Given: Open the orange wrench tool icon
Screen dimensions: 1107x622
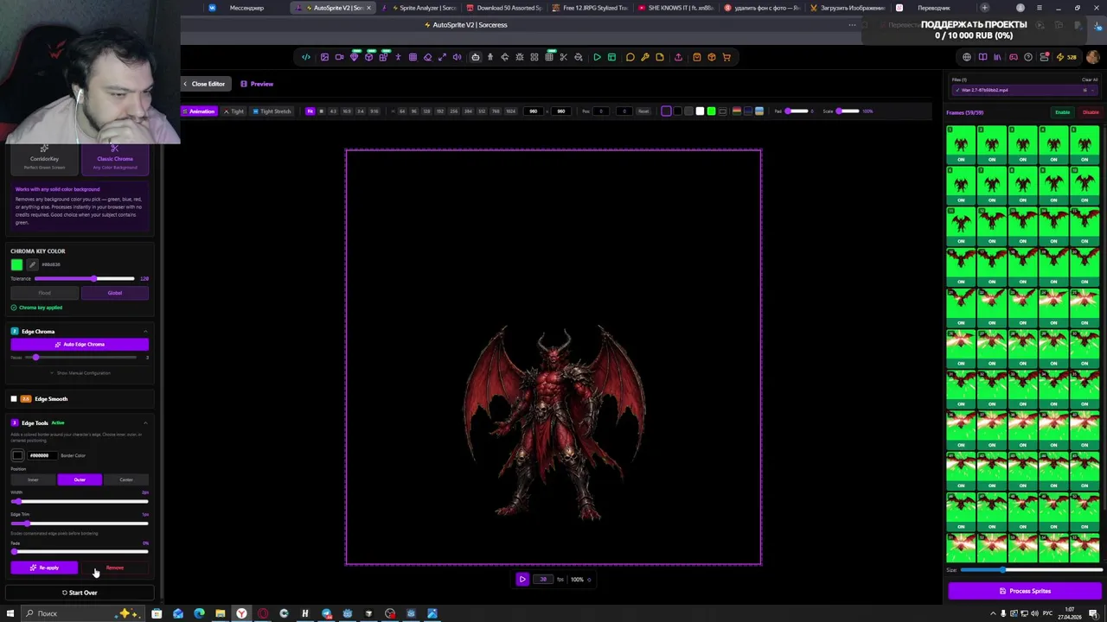Looking at the screenshot, I should click(x=645, y=57).
